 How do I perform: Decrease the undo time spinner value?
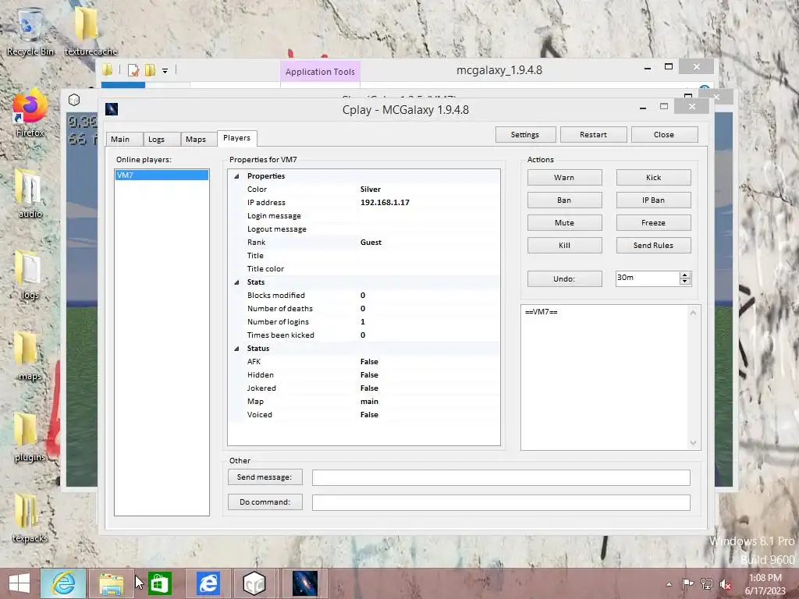click(x=685, y=281)
